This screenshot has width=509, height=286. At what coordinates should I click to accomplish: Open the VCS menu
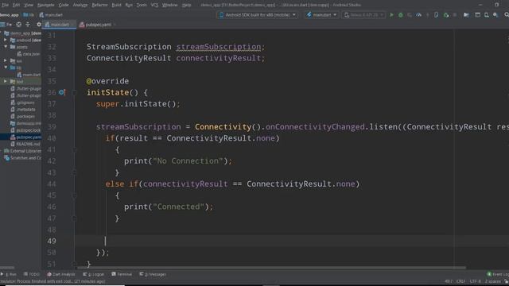pyautogui.click(x=154, y=5)
